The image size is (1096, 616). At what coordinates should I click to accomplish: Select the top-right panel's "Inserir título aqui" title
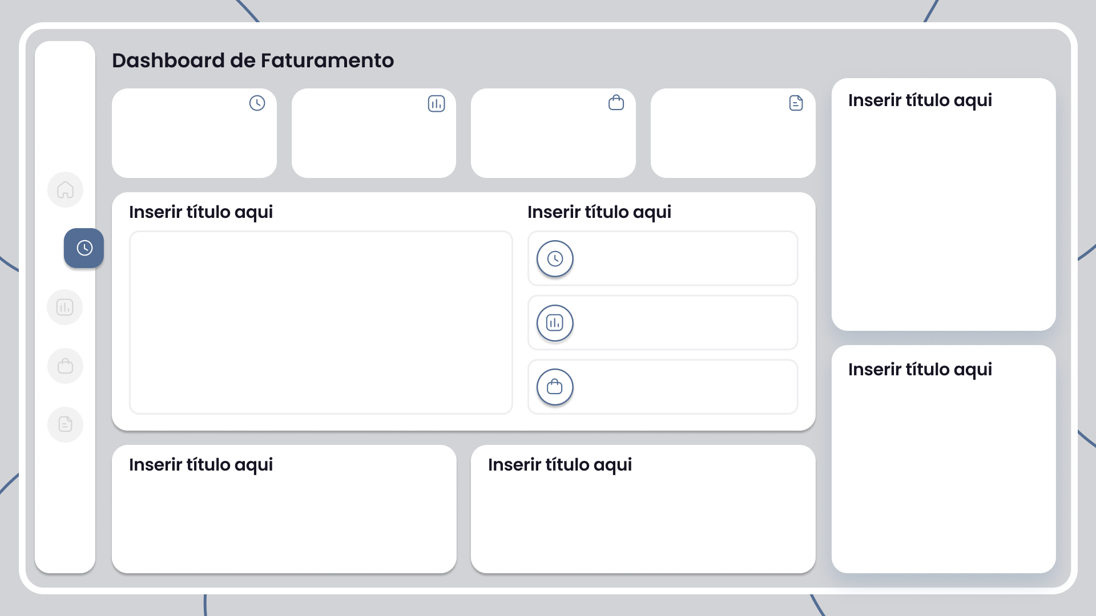pyautogui.click(x=920, y=100)
